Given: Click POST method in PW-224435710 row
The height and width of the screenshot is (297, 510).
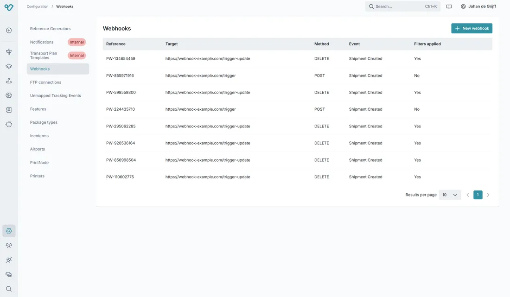Looking at the screenshot, I should point(319,109).
